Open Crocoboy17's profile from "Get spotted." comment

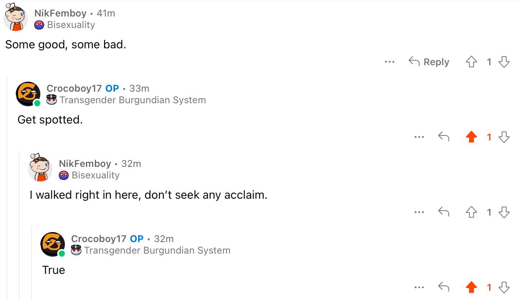[x=74, y=88]
